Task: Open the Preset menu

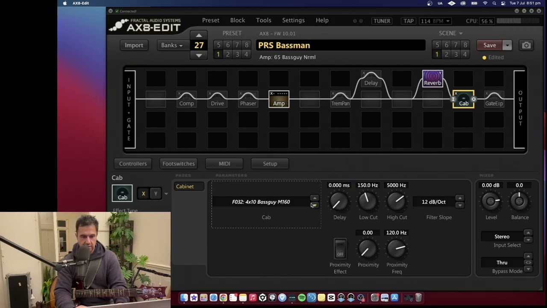Action: 211,20
